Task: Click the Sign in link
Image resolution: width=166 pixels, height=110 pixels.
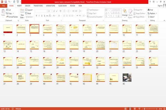Action: click(160, 6)
